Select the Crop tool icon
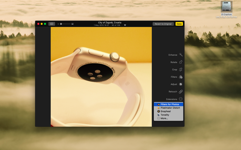The image size is (241, 150). click(181, 70)
